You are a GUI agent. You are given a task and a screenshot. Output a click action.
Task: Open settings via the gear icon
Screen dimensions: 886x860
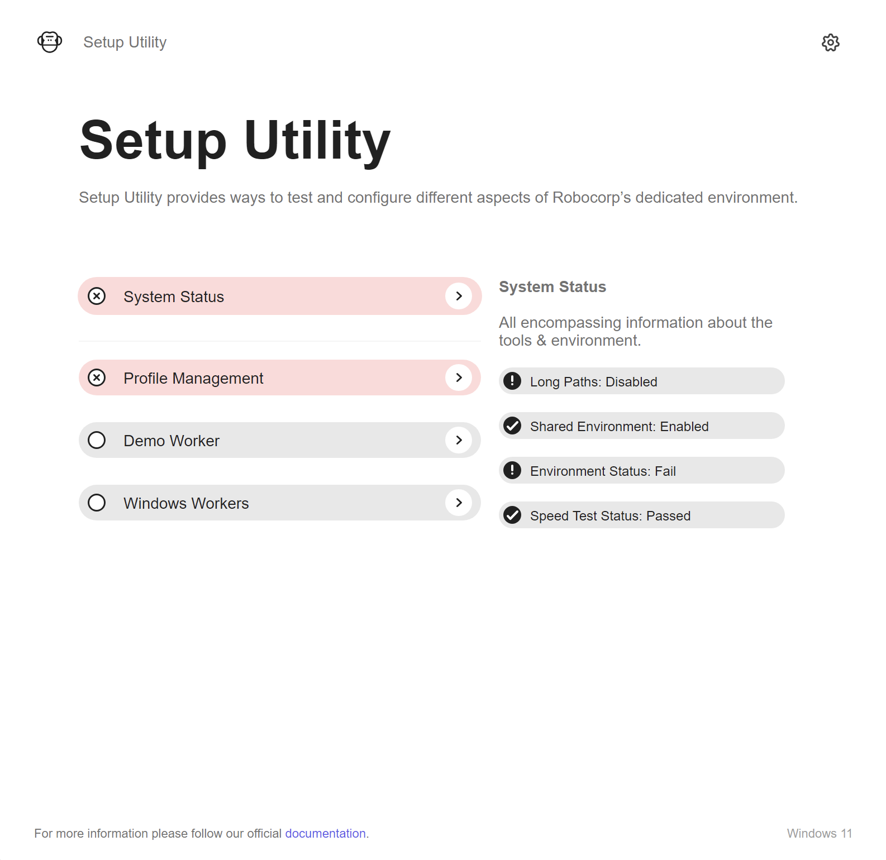click(830, 42)
